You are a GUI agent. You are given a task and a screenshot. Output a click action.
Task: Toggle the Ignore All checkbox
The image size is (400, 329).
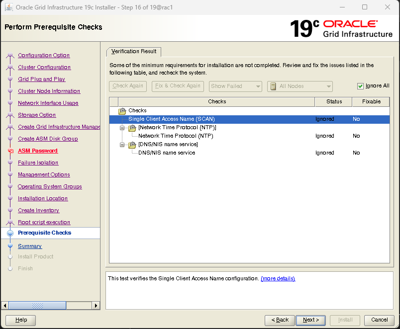(x=360, y=86)
